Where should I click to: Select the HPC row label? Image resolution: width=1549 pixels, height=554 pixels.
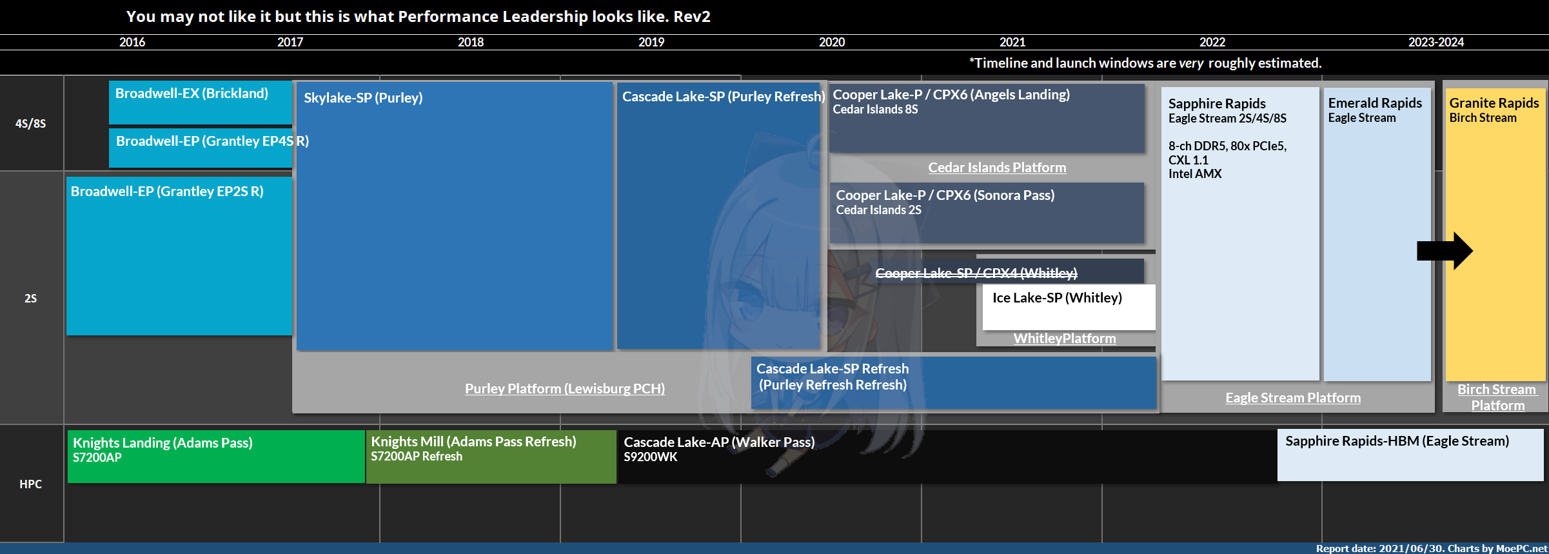(x=31, y=484)
